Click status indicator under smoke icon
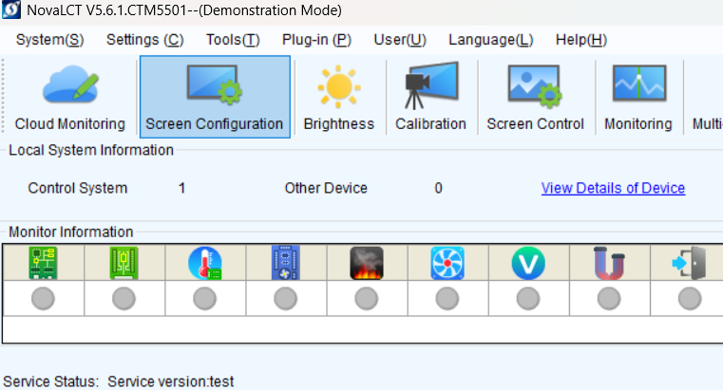The width and height of the screenshot is (723, 390). coord(367,299)
